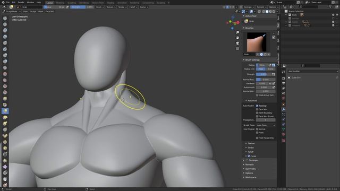The image size is (340, 191).
Task: Select the Mask brush
Action: pyautogui.click(x=5, y=179)
